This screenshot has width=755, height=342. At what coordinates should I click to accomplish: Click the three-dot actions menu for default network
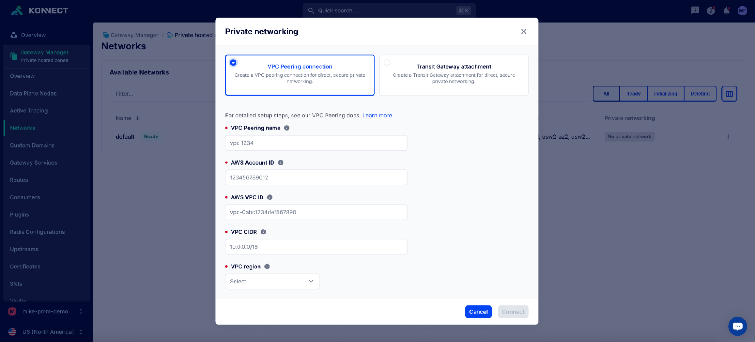pyautogui.click(x=728, y=137)
